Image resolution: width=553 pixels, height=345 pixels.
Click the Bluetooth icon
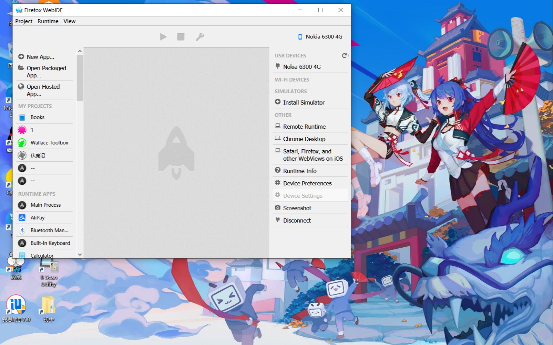(x=22, y=230)
